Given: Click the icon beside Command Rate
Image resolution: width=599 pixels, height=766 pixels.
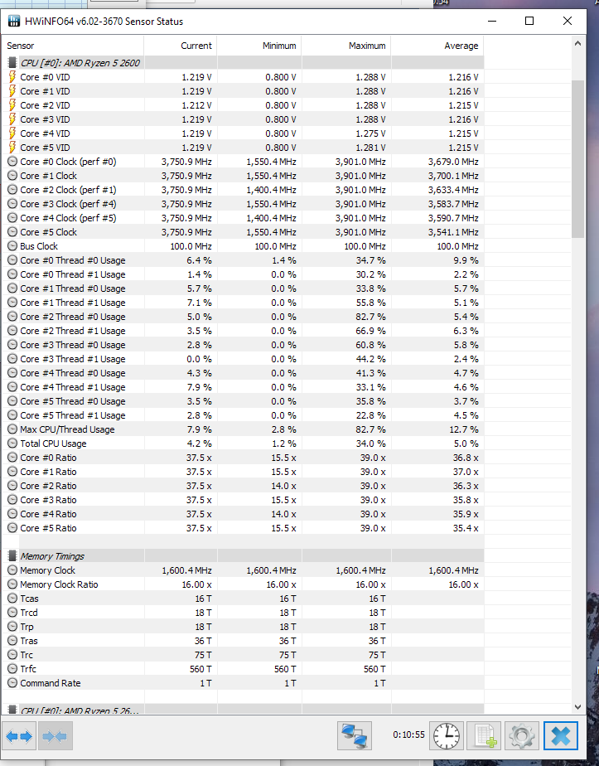Looking at the screenshot, I should tap(12, 683).
